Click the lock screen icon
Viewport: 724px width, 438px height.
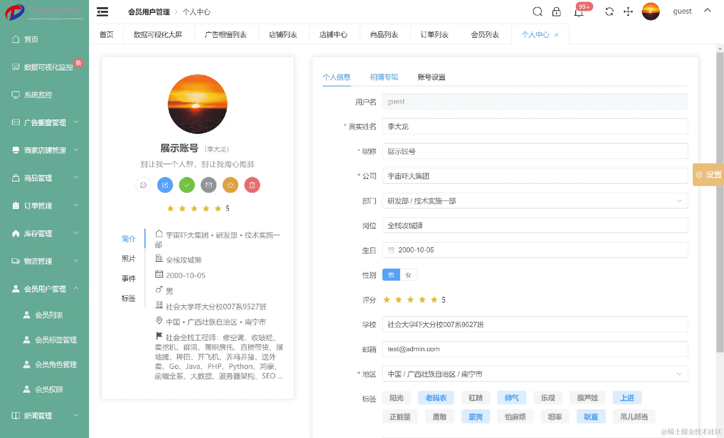tap(556, 12)
